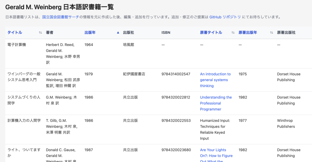The height and width of the screenshot is (162, 312).
Task: Open 'Understanding the Professional Programmer' link
Action: pyautogui.click(x=216, y=103)
